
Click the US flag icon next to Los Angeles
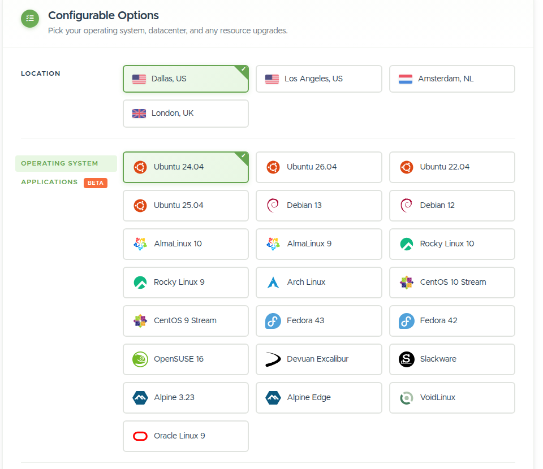tap(272, 79)
